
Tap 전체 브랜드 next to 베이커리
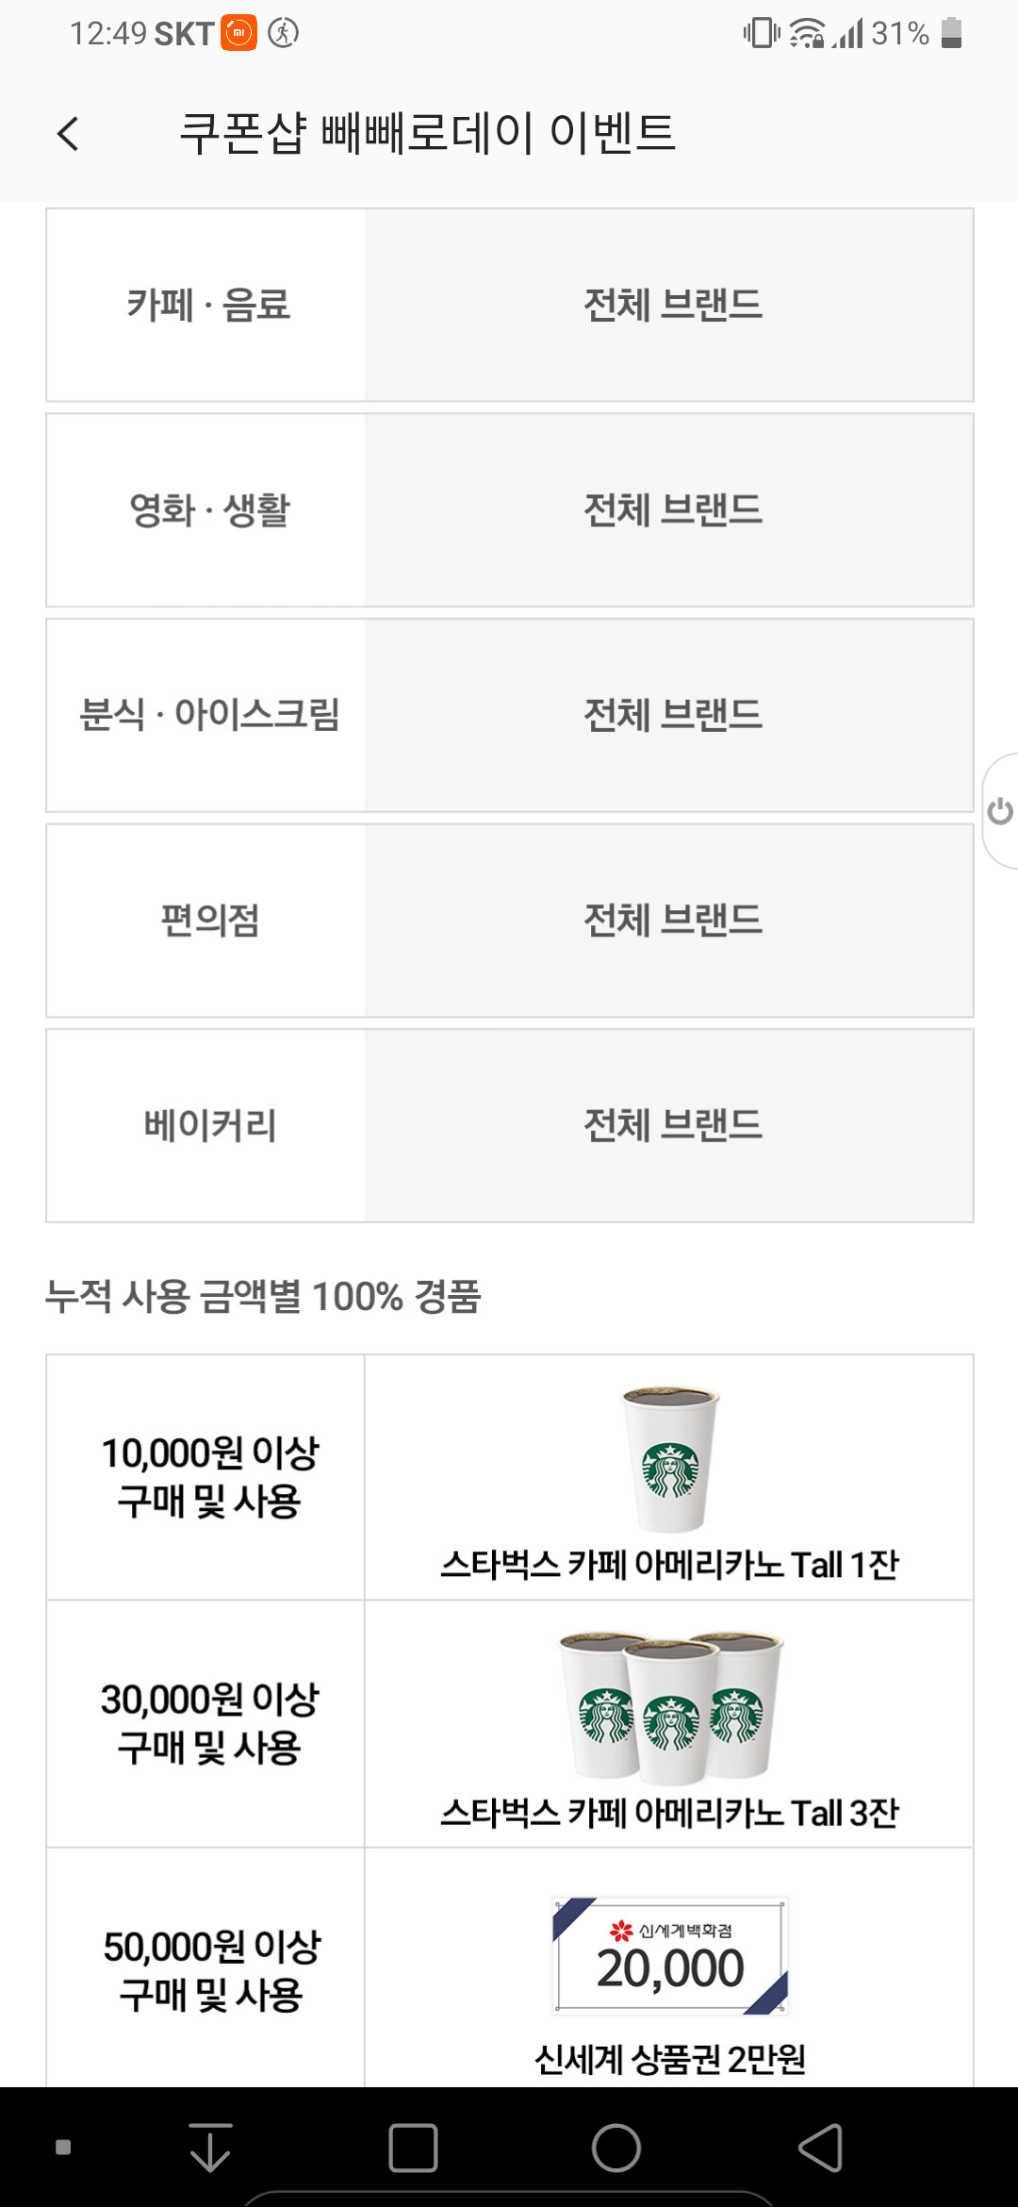671,1125
